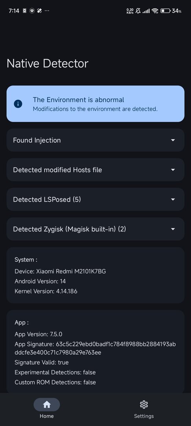Expand the Detected modified Hosts file arrow

pyautogui.click(x=173, y=170)
